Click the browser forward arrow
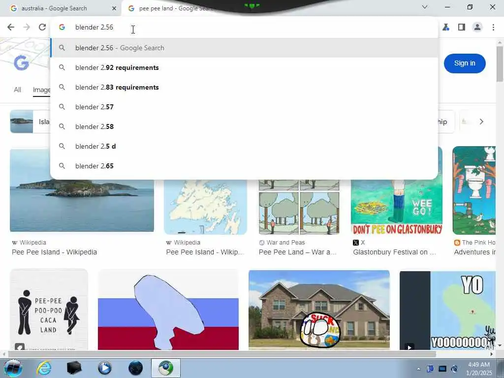Viewport: 504px width, 378px height. point(27,28)
